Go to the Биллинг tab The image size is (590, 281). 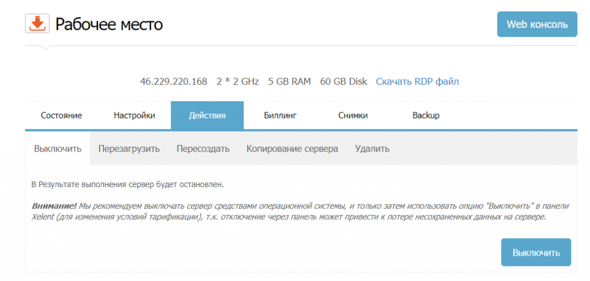click(x=281, y=115)
